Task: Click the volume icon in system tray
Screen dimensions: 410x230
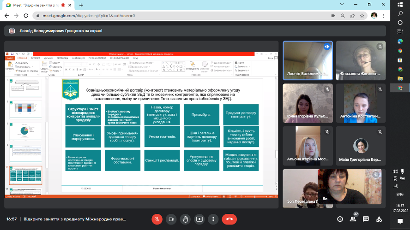Action: [x=395, y=171]
